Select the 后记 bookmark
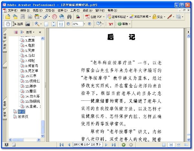The width and height of the screenshot is (194, 151). [21, 111]
